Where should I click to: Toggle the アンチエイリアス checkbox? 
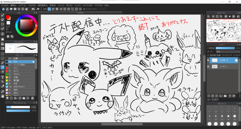coord(84,9)
